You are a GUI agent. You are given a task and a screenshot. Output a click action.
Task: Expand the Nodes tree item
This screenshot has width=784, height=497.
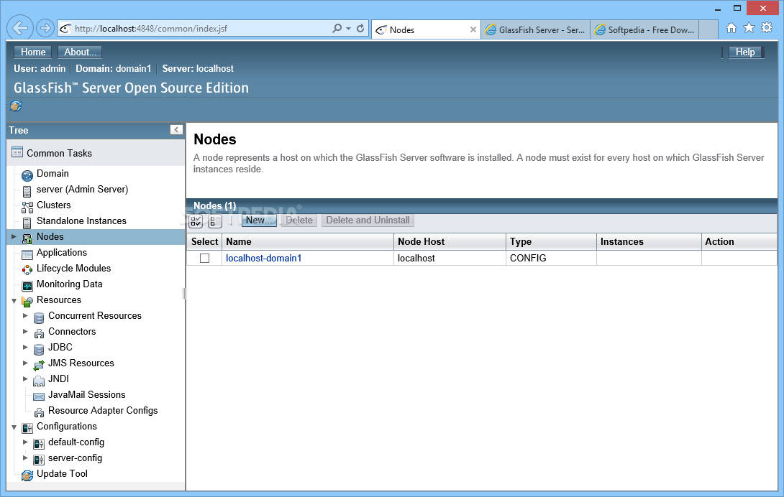[14, 237]
